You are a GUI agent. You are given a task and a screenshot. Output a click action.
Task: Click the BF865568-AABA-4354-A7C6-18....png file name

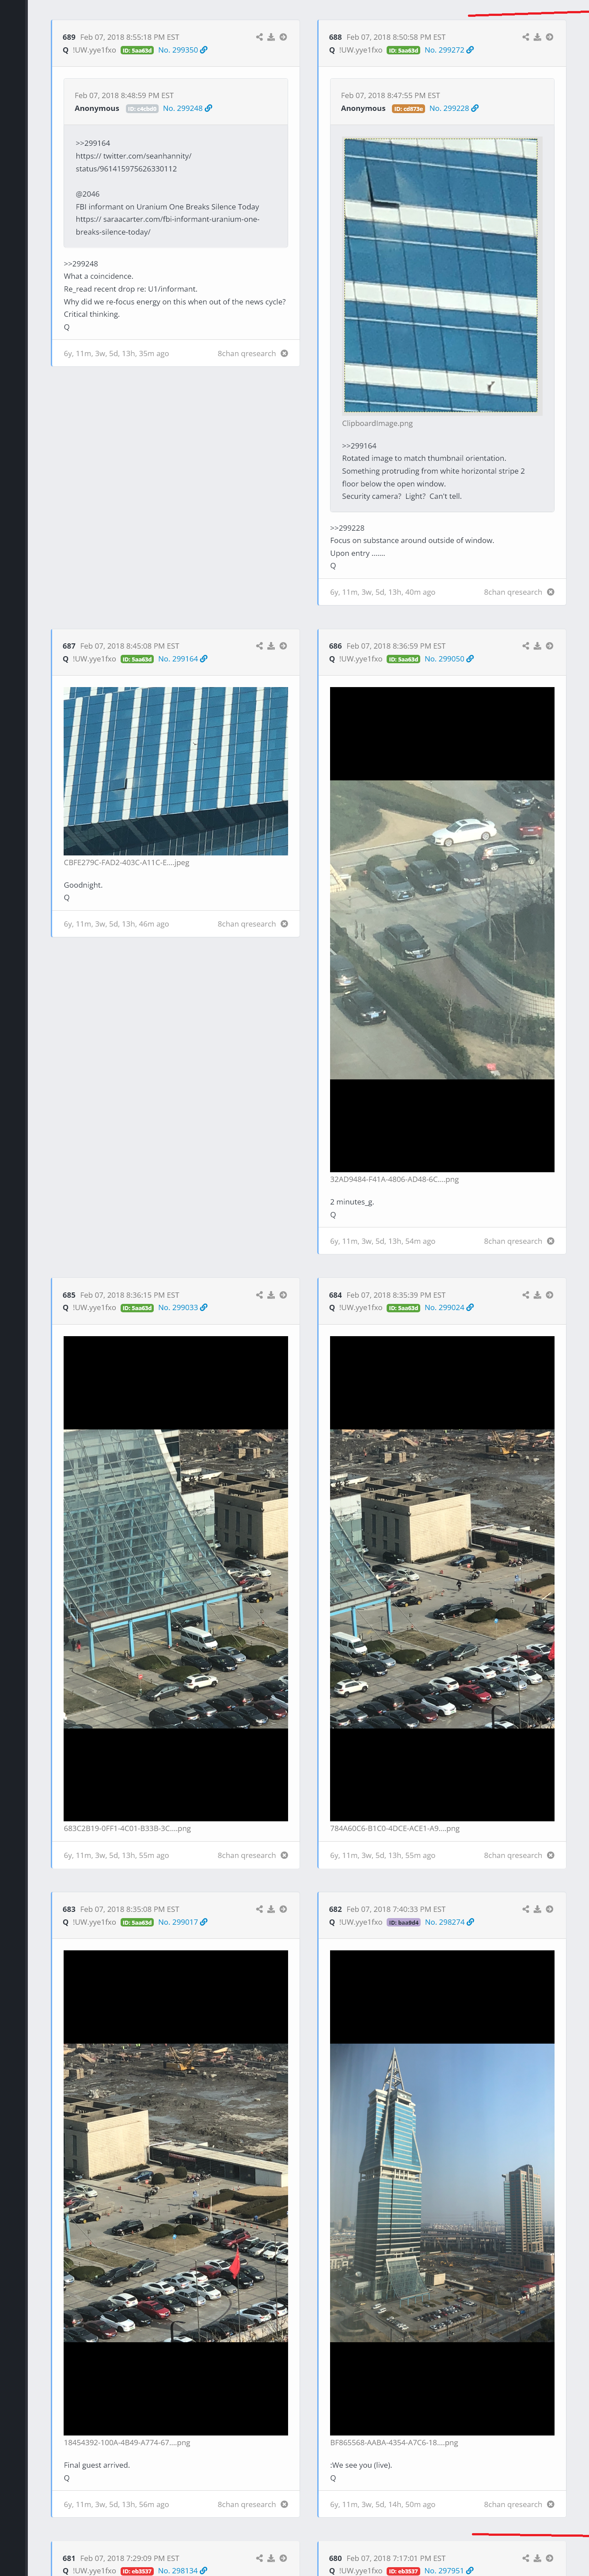pos(394,2442)
